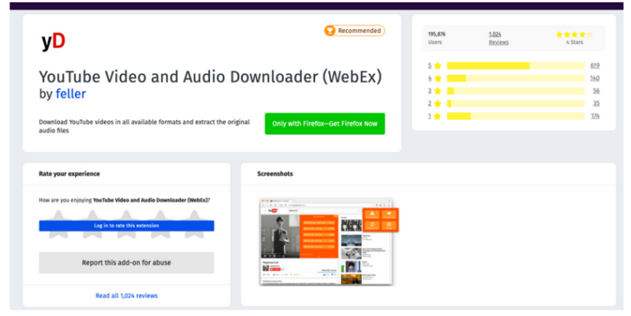
Task: Click the extension title YouTube Video and Audio Downloader
Action: [210, 76]
